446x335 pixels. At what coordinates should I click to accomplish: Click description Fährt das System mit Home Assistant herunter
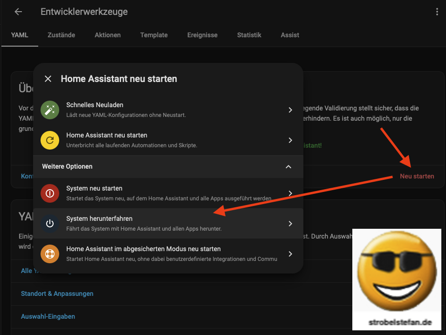pos(144,229)
